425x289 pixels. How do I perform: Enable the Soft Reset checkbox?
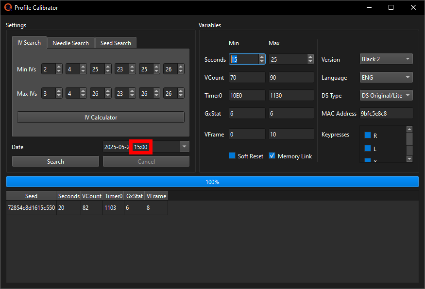pyautogui.click(x=232, y=156)
